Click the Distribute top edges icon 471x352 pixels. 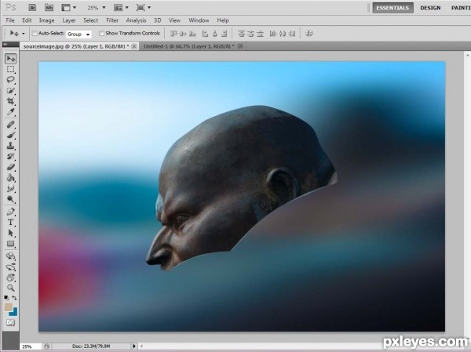tap(241, 34)
